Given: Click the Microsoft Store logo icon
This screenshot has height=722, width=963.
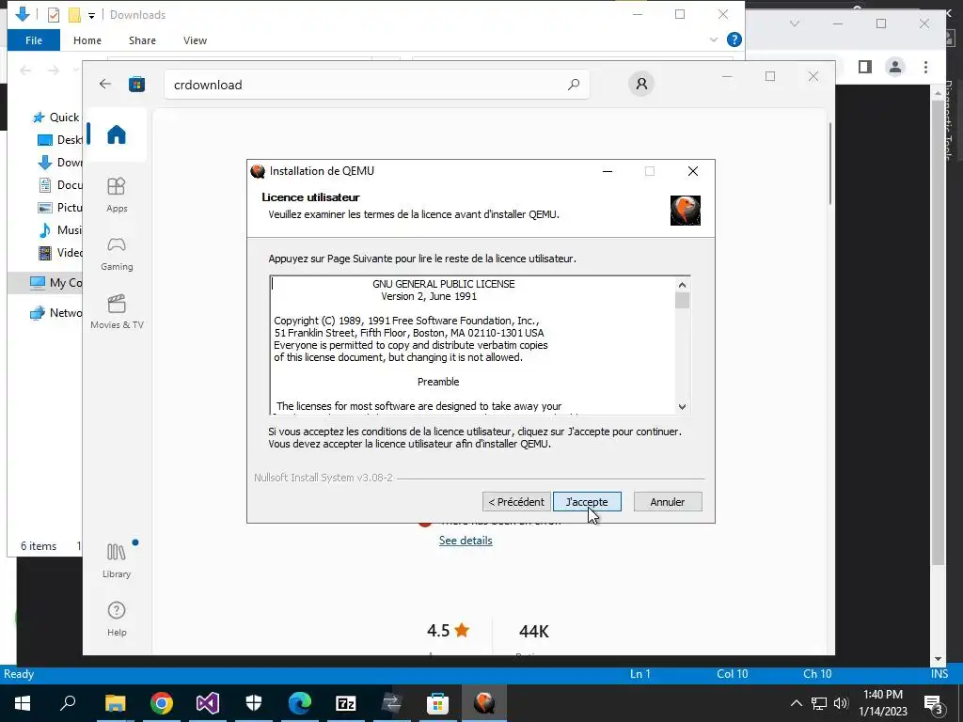Looking at the screenshot, I should (136, 84).
